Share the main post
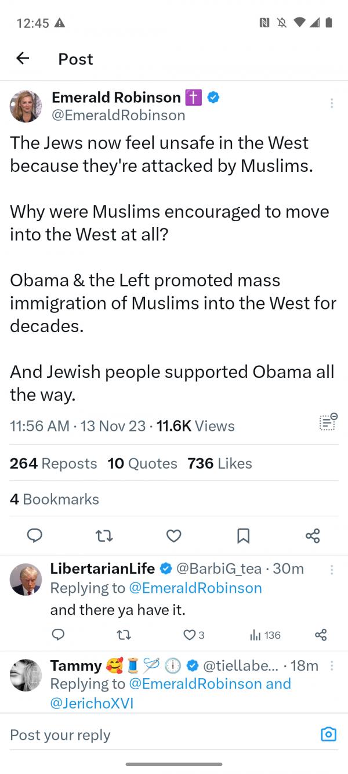The height and width of the screenshot is (774, 348). (x=313, y=535)
